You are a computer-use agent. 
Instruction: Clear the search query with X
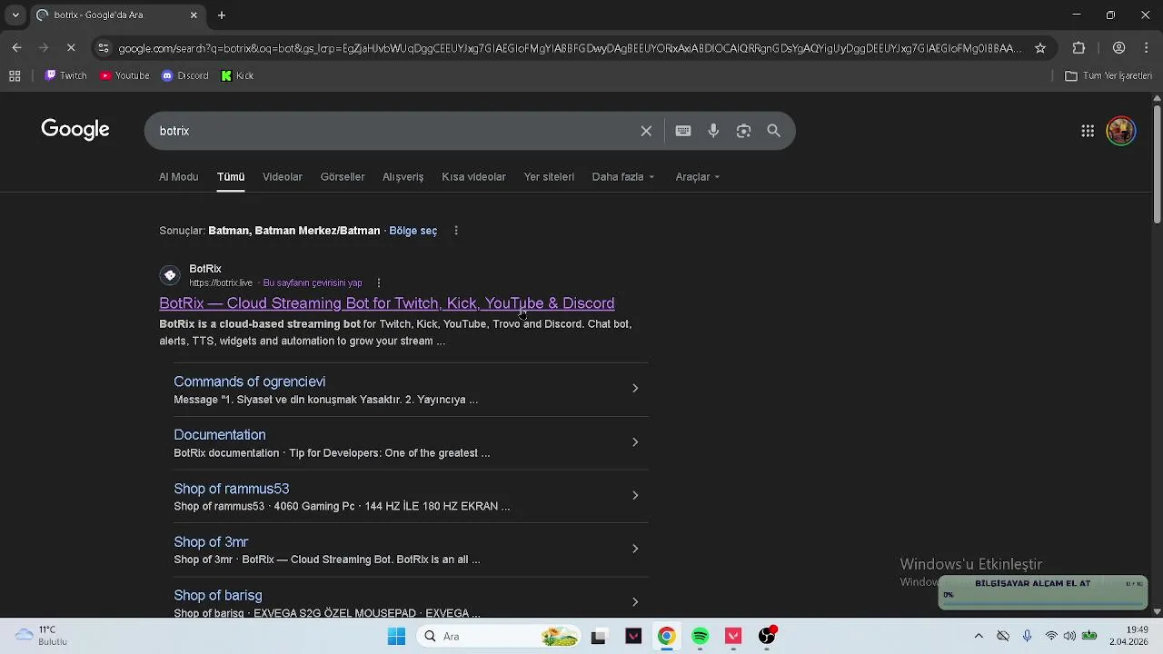coord(646,131)
